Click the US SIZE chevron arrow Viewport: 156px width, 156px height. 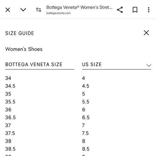[x=149, y=65]
